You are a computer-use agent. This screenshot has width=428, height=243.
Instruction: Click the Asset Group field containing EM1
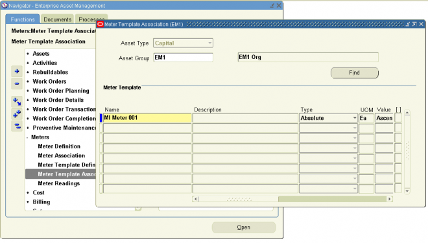183,58
